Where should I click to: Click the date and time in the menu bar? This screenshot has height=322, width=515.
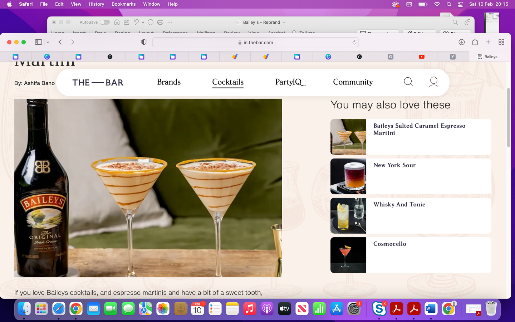coord(489,4)
